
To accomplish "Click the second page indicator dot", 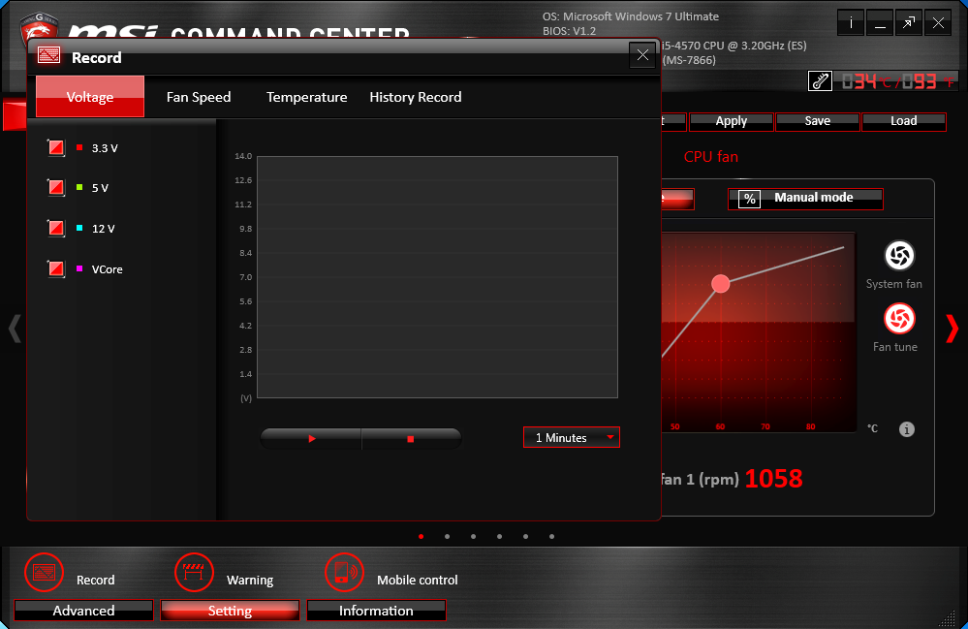I will pyautogui.click(x=447, y=536).
